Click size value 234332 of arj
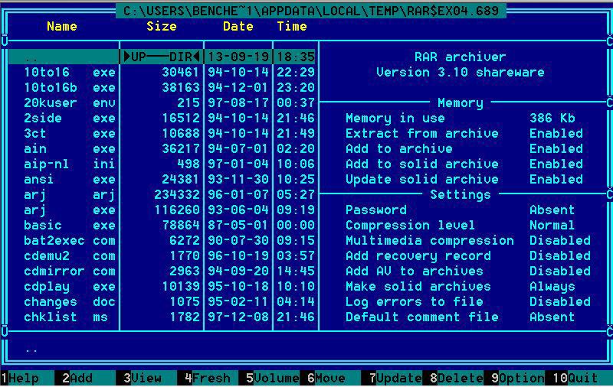Viewport: 613px width, 387px height. (x=177, y=195)
